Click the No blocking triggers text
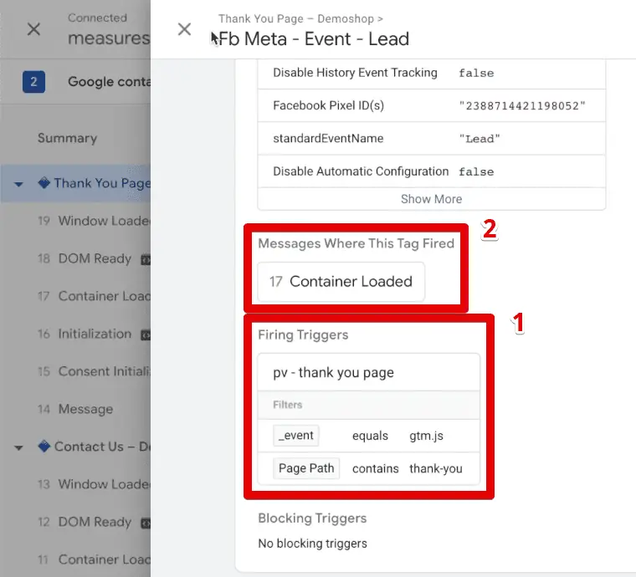 coord(313,544)
